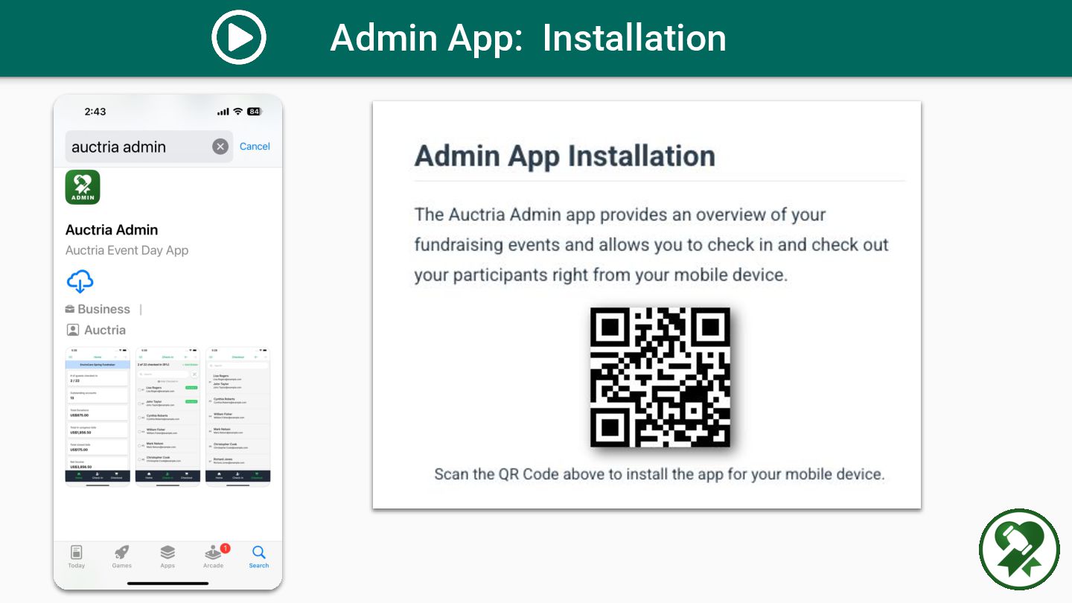This screenshot has width=1072, height=603.
Task: Open the Checkout screen preview thumbnail
Action: tap(237, 416)
